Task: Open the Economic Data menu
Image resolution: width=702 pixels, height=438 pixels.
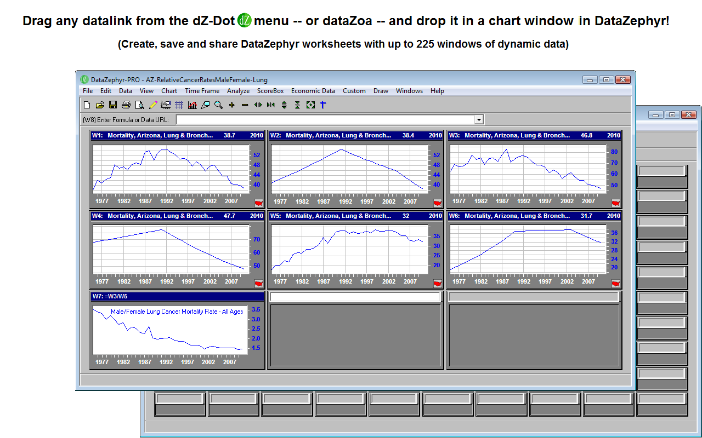Action: click(313, 91)
